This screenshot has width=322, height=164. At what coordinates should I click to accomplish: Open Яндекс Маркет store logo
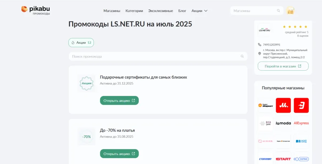pos(265,105)
